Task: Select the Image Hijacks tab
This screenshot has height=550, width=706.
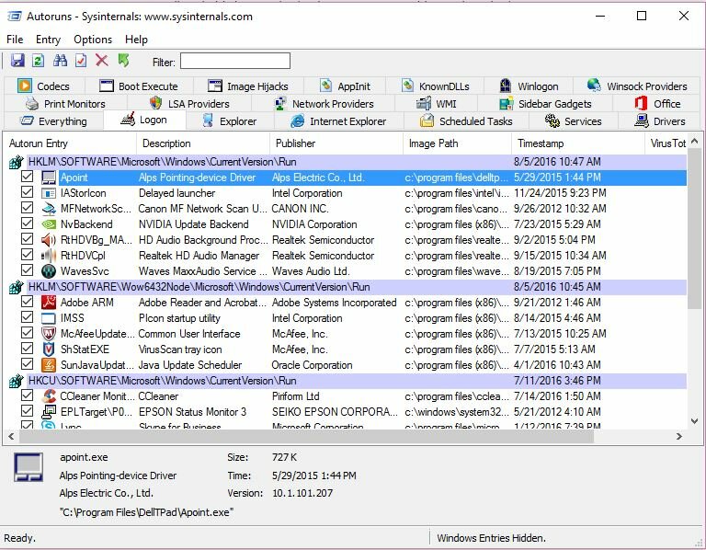Action: pos(248,86)
